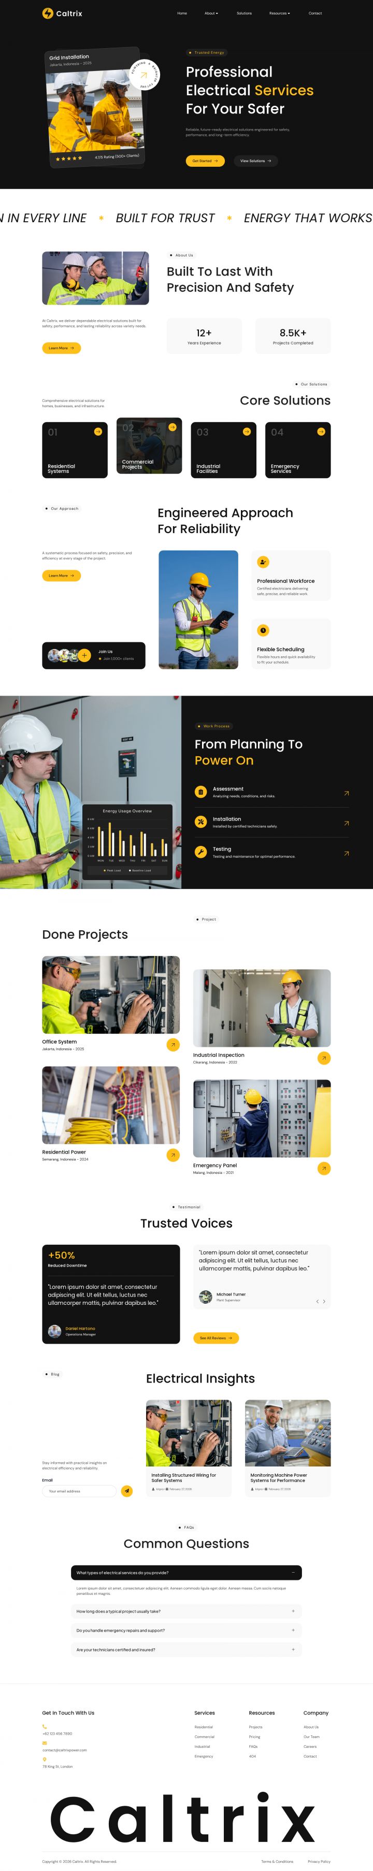Expand How long does a typical project question
This screenshot has width=373, height=1871.
pyautogui.click(x=186, y=1611)
